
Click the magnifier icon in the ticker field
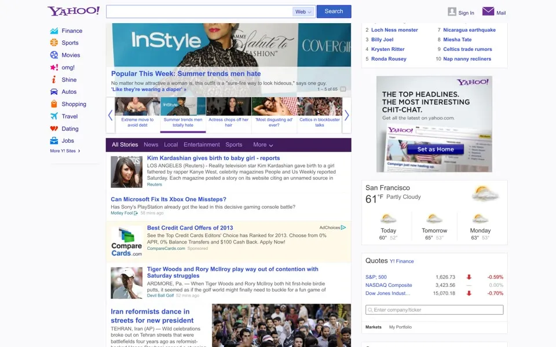pos(370,310)
